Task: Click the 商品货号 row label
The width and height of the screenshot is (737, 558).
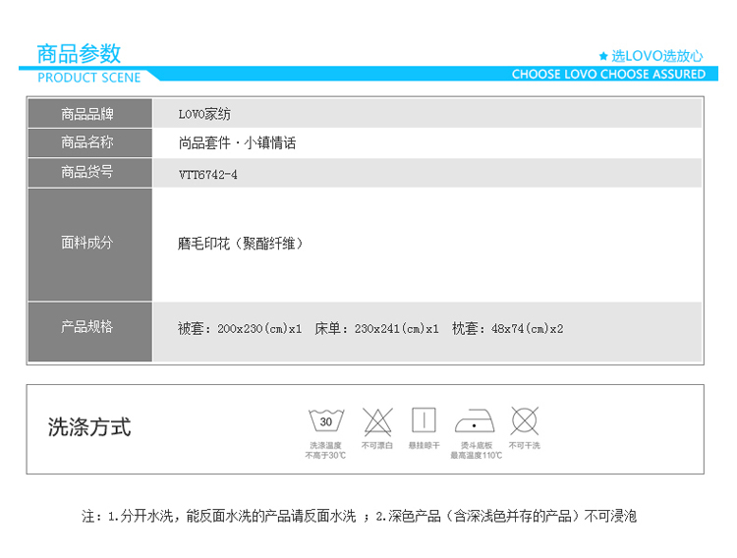Action: coord(87,172)
